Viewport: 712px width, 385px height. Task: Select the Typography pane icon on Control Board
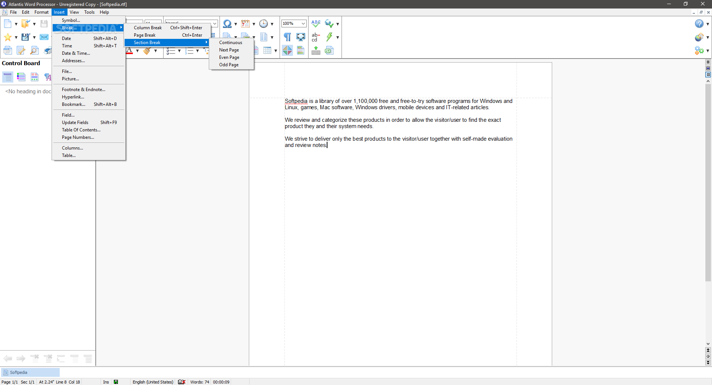click(48, 77)
